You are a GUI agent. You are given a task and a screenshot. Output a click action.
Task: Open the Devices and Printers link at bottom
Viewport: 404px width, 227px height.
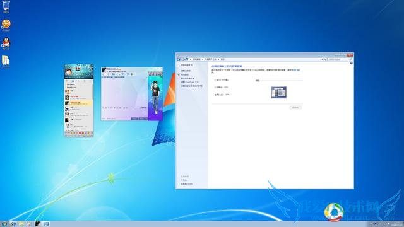[187, 184]
